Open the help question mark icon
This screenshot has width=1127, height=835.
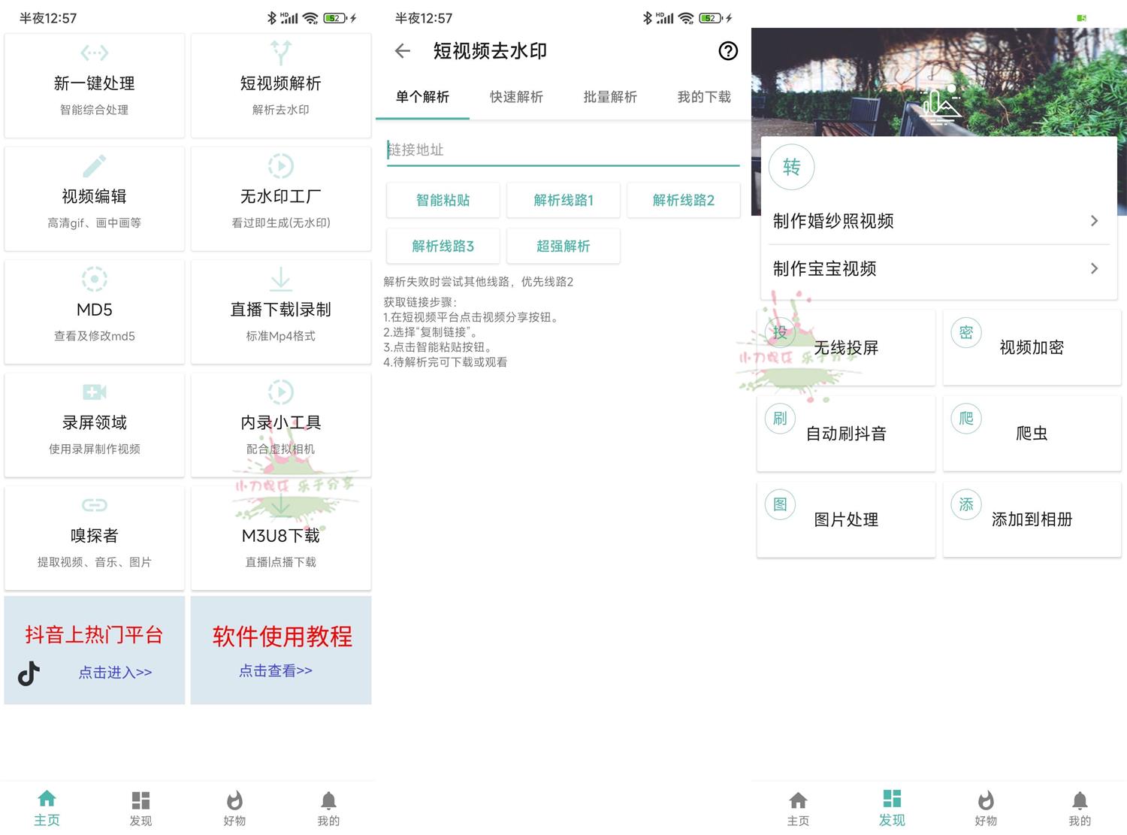pos(727,51)
